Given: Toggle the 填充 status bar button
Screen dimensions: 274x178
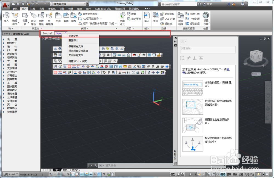Looking at the screenshot, I should (x=235, y=174).
